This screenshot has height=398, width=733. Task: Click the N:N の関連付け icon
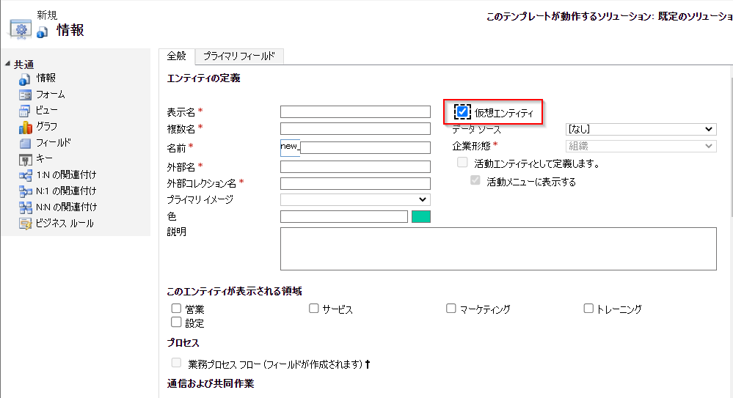coord(25,207)
